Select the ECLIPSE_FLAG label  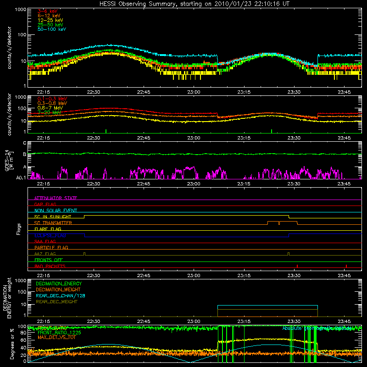pos(50,235)
